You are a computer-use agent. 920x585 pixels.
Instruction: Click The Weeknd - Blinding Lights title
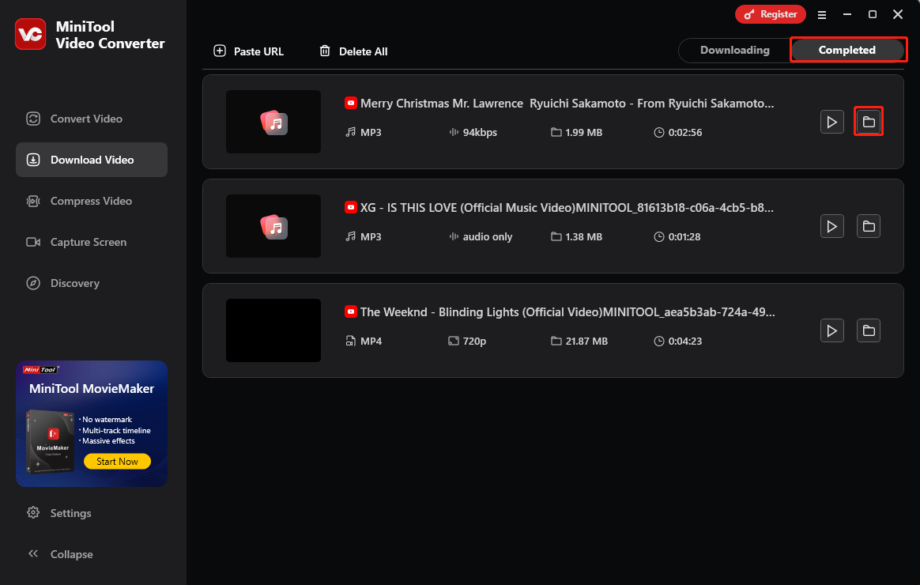pyautogui.click(x=567, y=312)
